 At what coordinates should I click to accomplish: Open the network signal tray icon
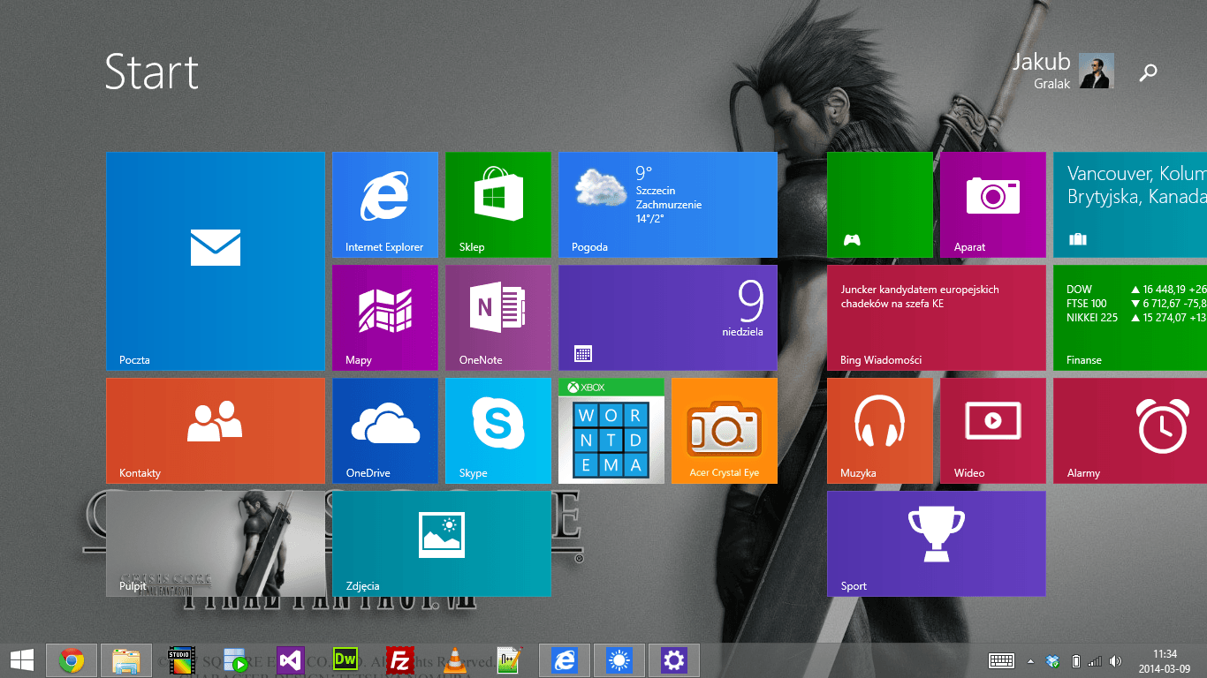click(x=1095, y=660)
